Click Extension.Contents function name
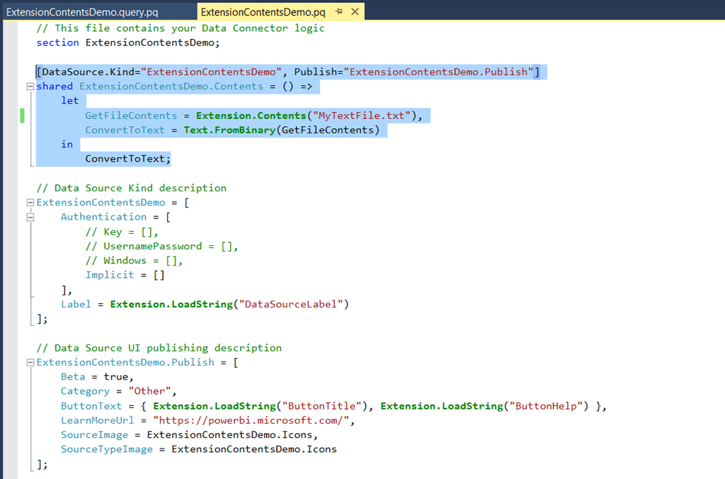 click(251, 115)
